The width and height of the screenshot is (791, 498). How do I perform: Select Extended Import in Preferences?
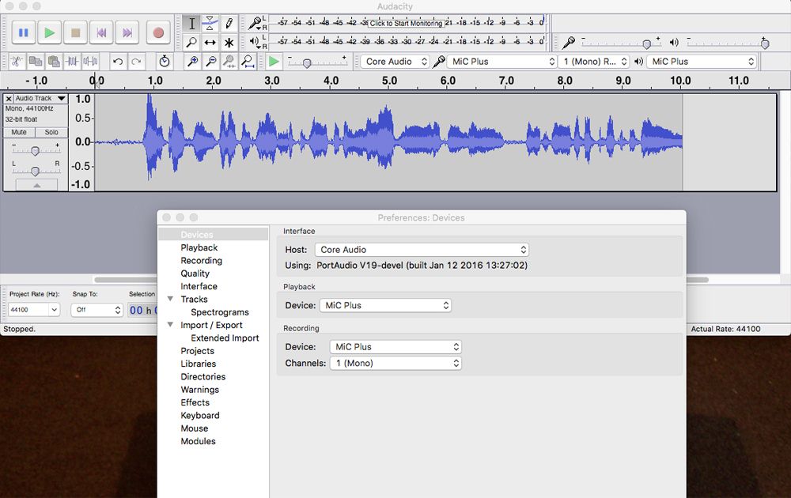coord(225,338)
